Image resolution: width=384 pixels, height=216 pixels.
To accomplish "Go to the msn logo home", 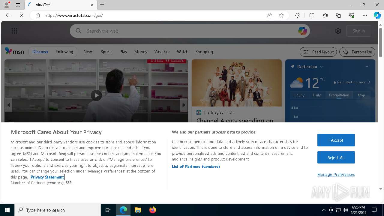I will (14, 51).
